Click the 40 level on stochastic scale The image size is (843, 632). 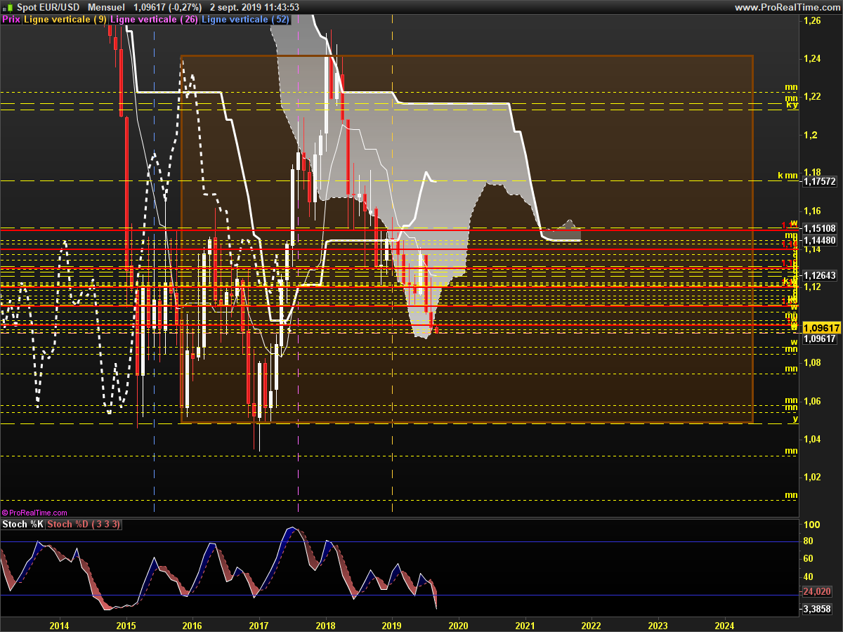809,575
